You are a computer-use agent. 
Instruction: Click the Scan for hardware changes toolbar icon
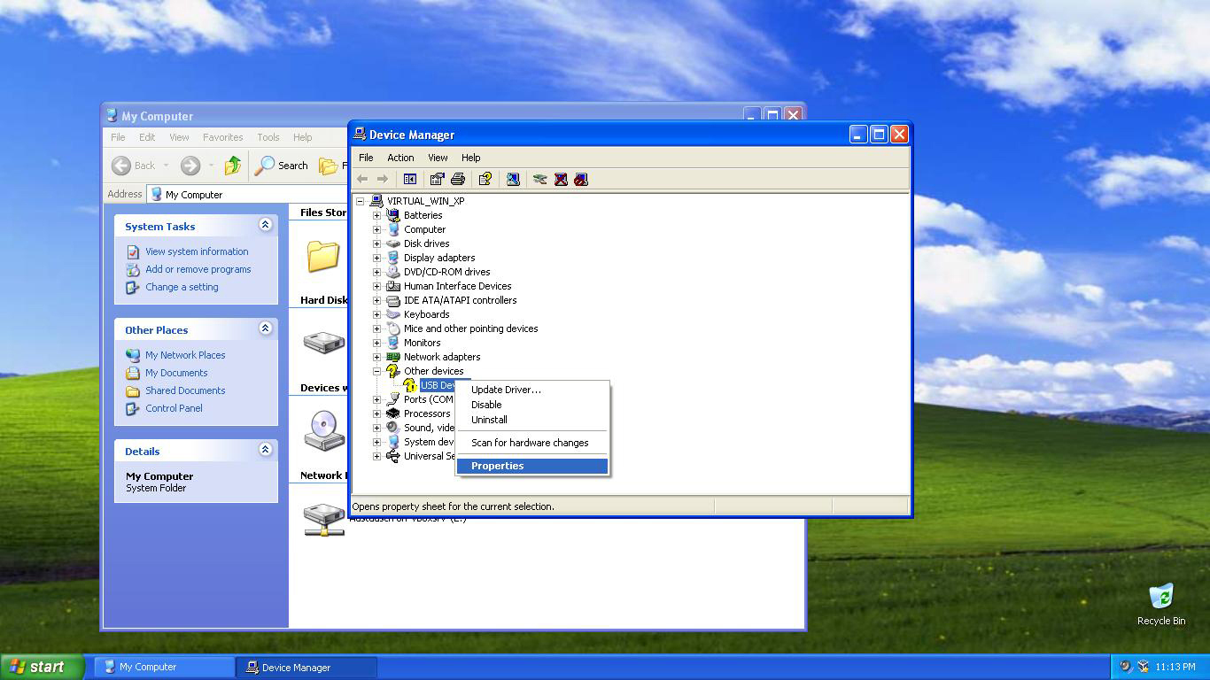click(x=513, y=179)
